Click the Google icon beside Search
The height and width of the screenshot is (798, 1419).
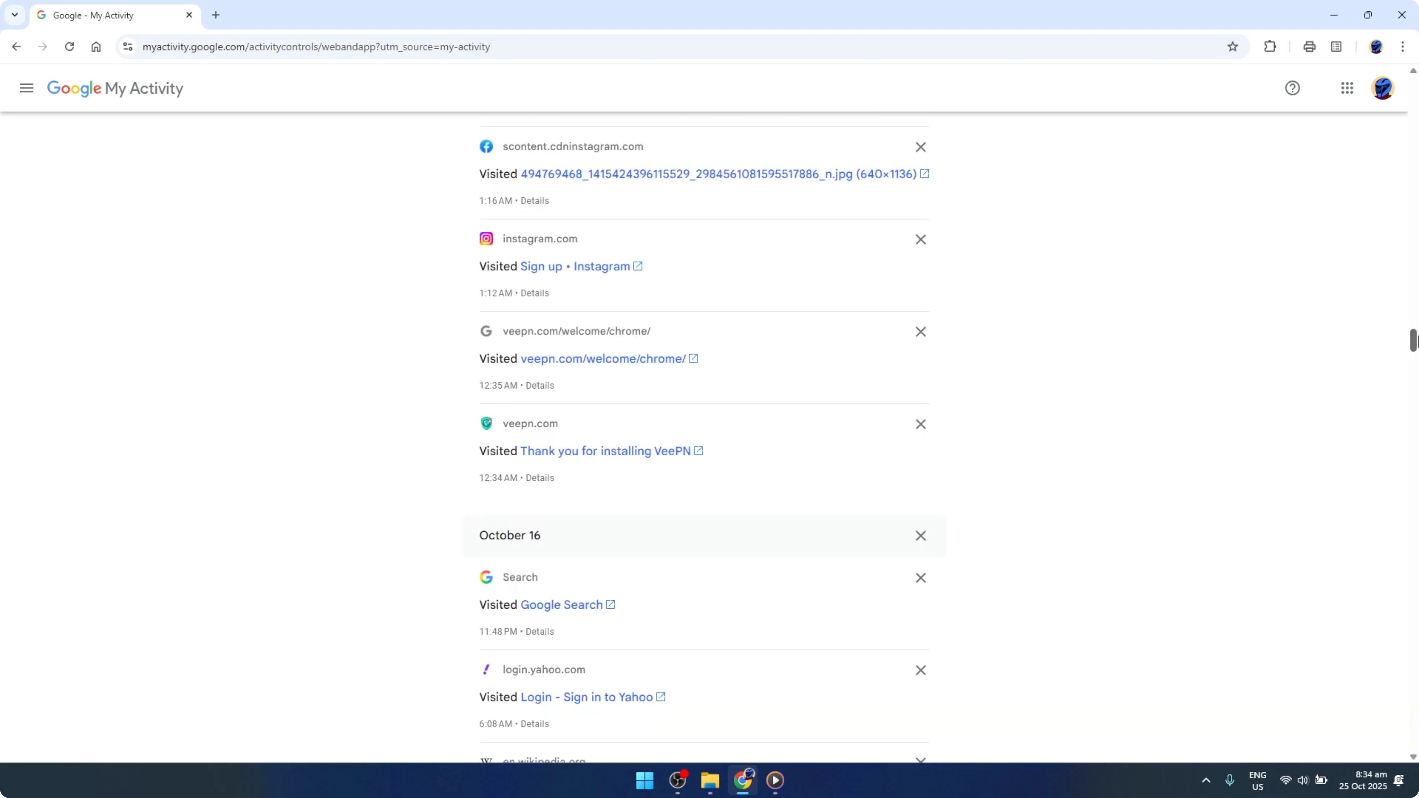(486, 577)
